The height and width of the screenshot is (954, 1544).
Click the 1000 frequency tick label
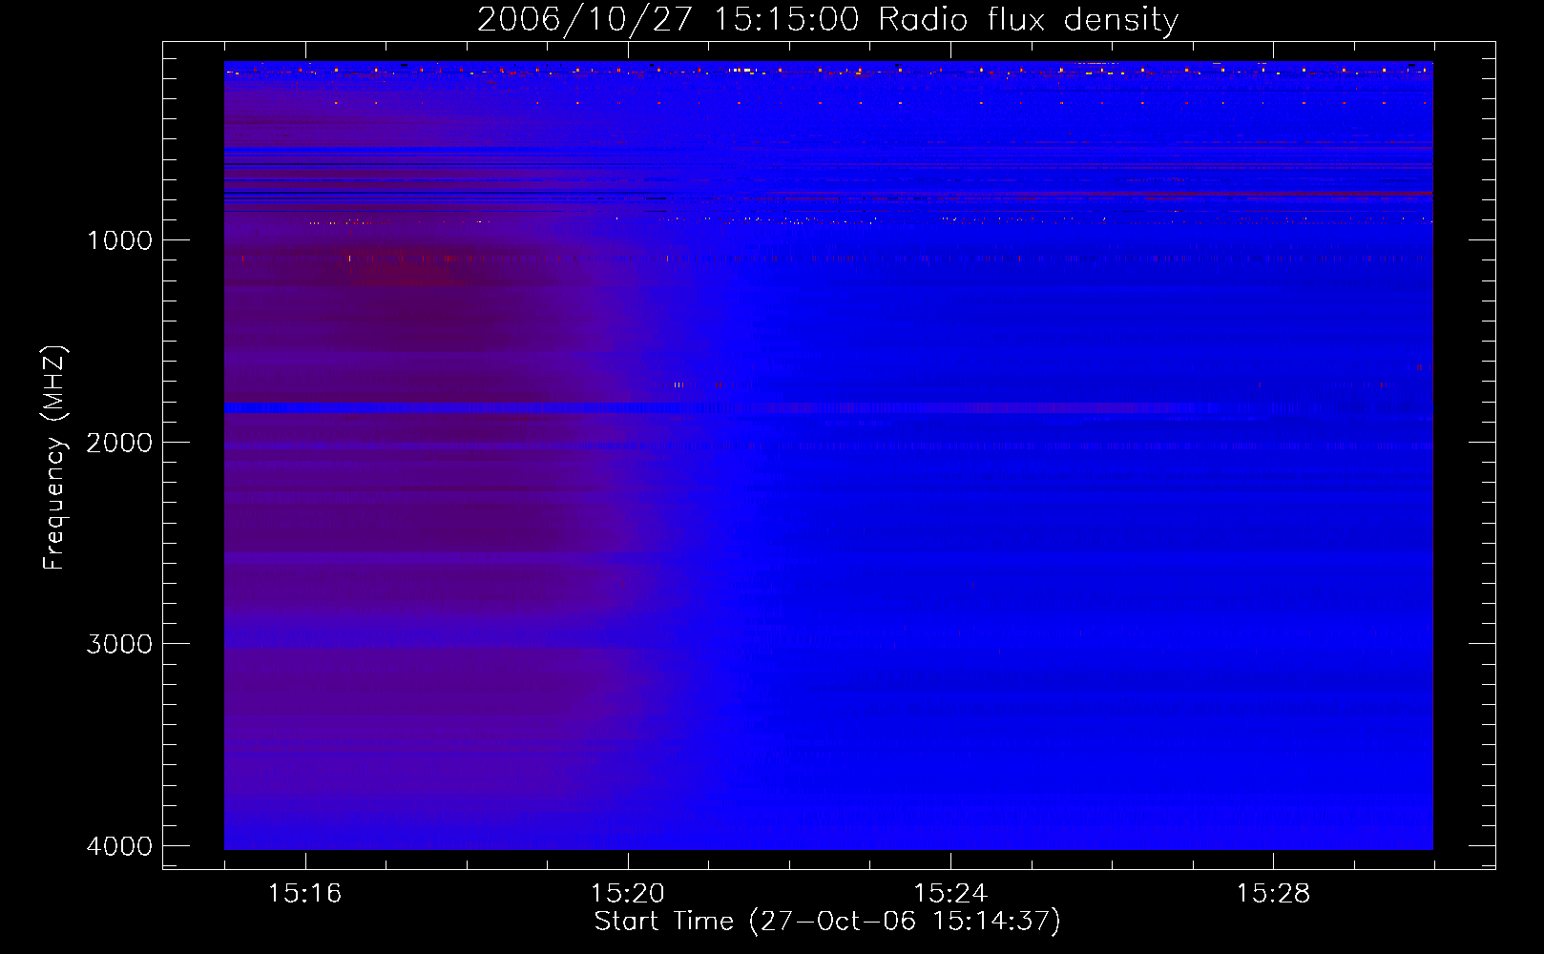coord(119,240)
